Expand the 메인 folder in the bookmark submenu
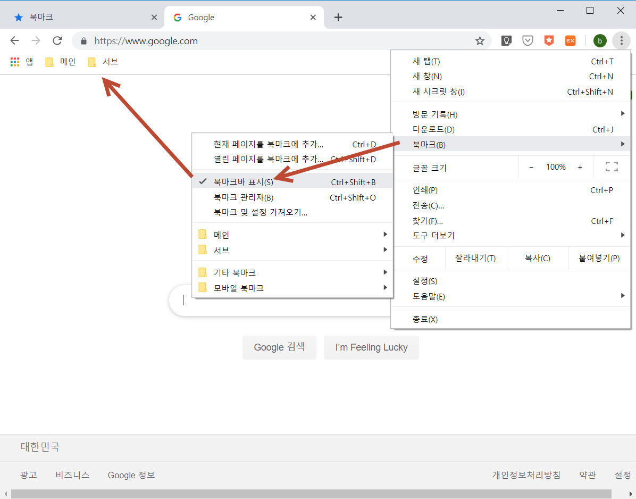636x499 pixels. pyautogui.click(x=292, y=235)
